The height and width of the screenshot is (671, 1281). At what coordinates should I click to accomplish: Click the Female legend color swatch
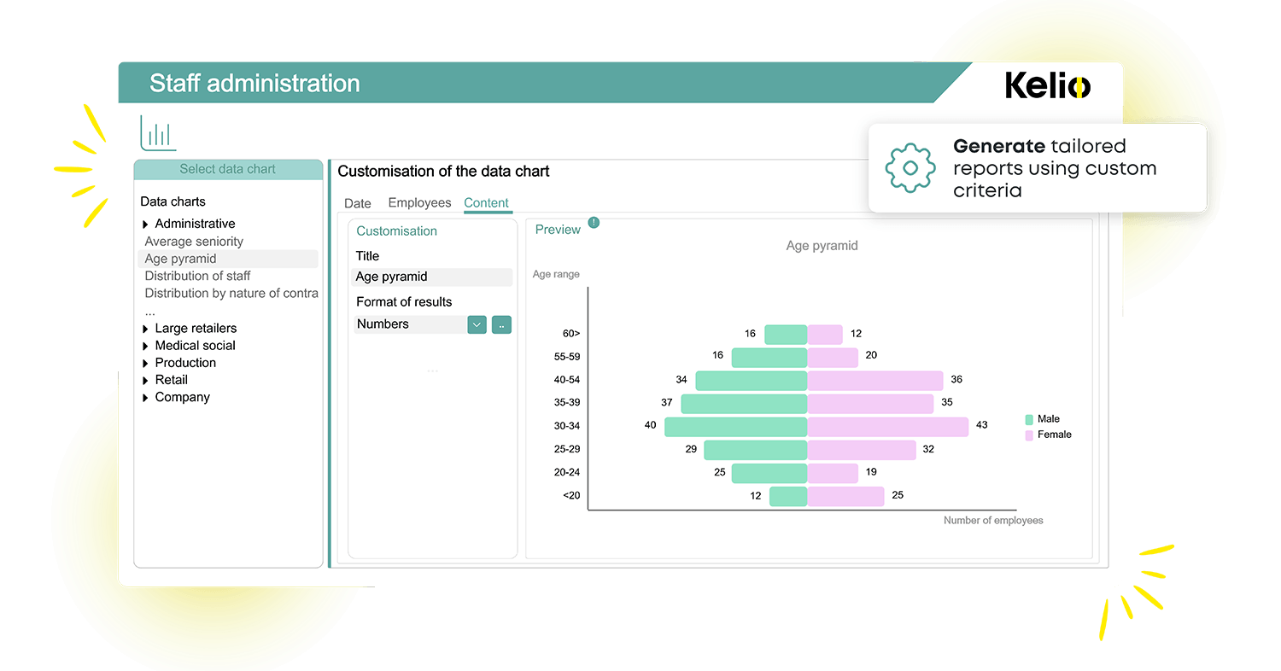(1030, 435)
